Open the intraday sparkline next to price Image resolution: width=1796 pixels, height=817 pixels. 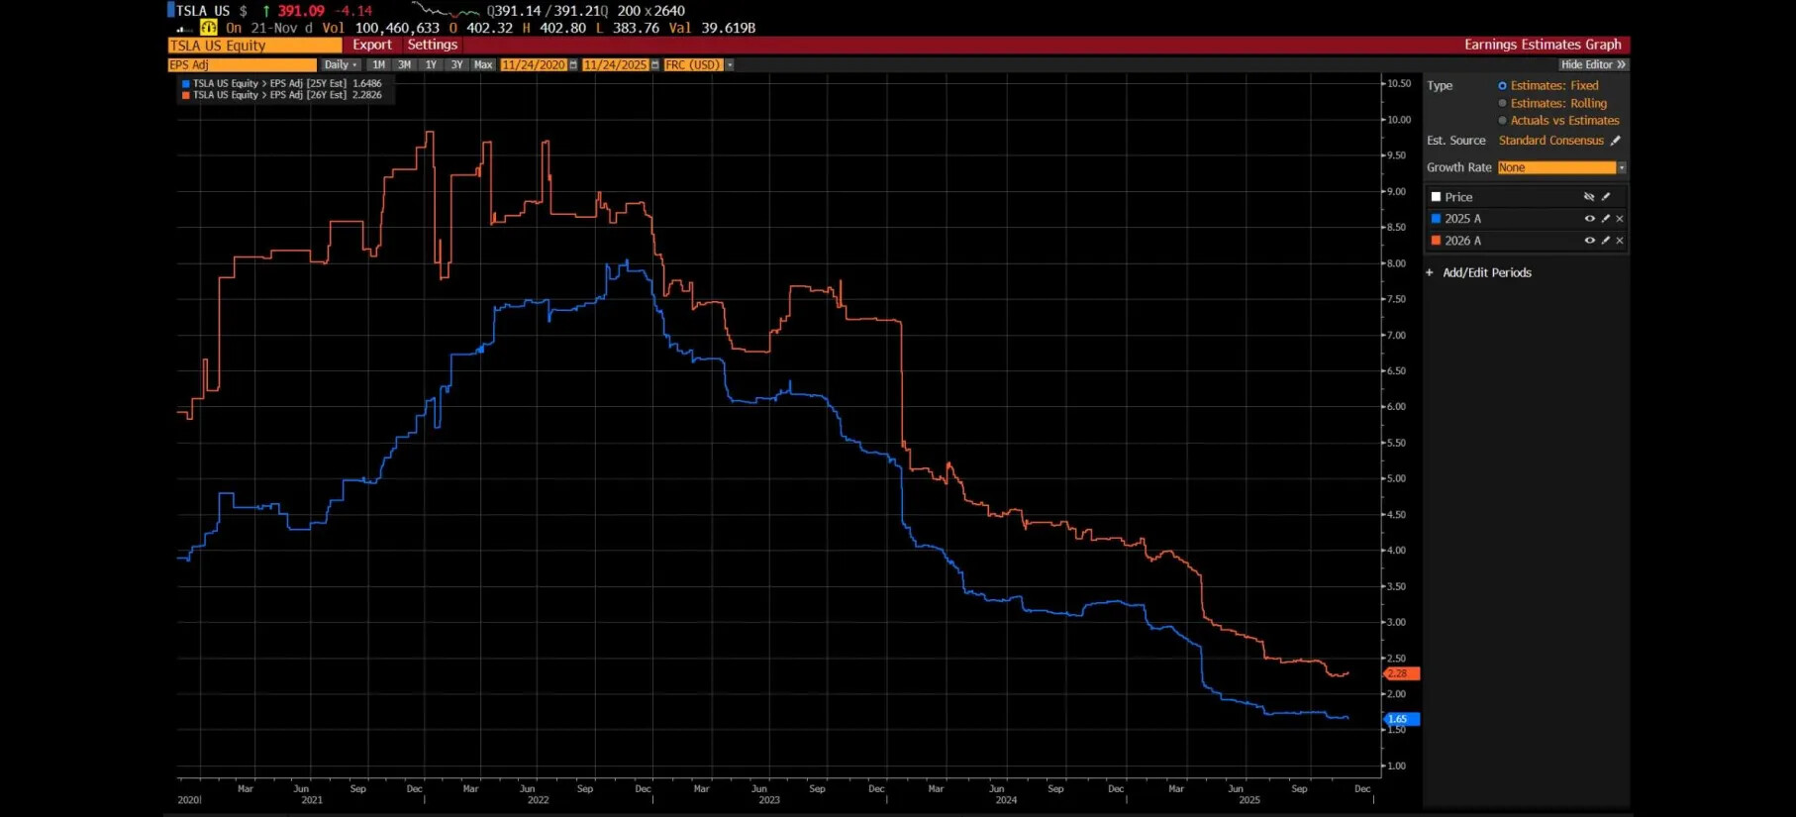point(446,10)
